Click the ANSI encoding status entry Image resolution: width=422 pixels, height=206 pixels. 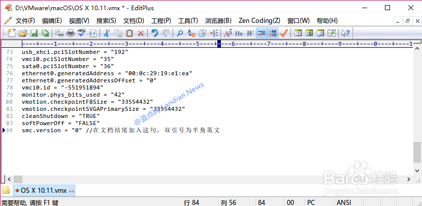[x=344, y=202]
